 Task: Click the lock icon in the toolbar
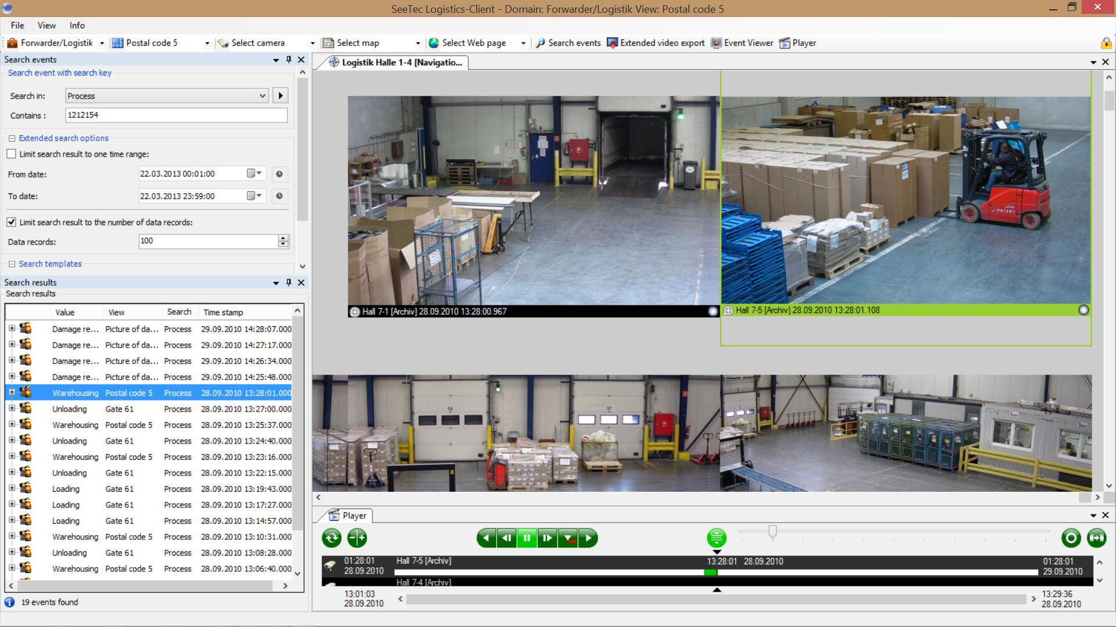click(1106, 43)
